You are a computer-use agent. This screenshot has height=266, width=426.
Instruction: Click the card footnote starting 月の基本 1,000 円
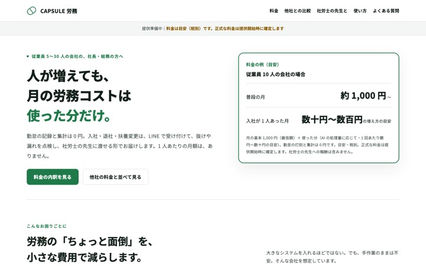coord(317,145)
